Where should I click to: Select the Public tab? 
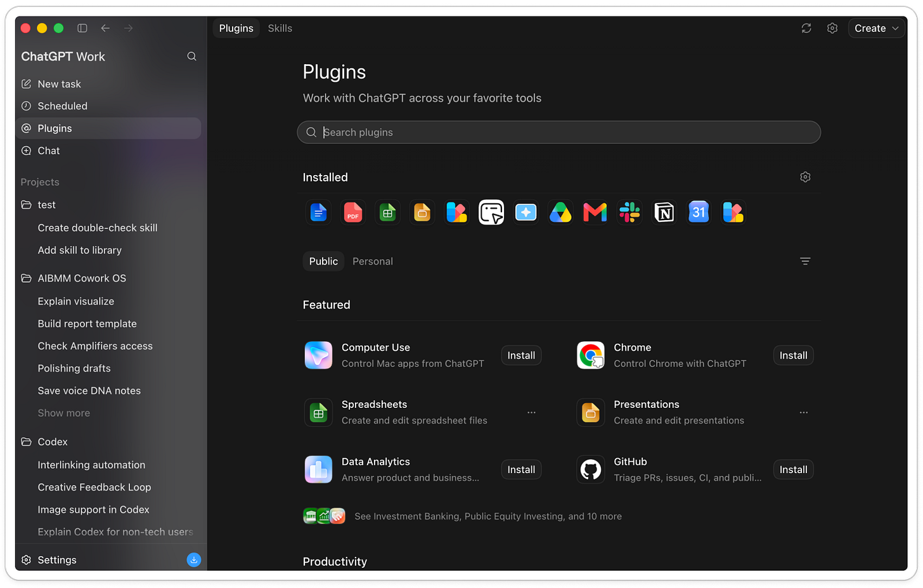pos(323,261)
